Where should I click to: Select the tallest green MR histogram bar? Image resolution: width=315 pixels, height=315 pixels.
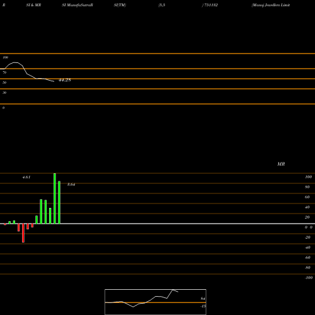[x=55, y=198]
